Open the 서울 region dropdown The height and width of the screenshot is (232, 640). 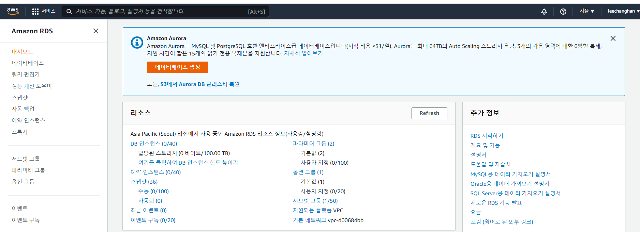(x=587, y=11)
